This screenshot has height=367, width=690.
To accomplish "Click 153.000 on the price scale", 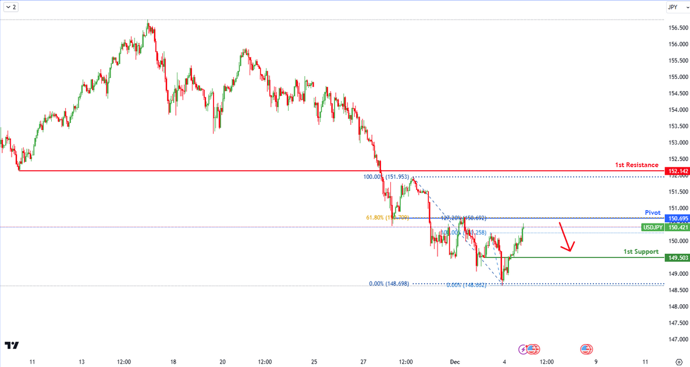I will tap(678, 143).
